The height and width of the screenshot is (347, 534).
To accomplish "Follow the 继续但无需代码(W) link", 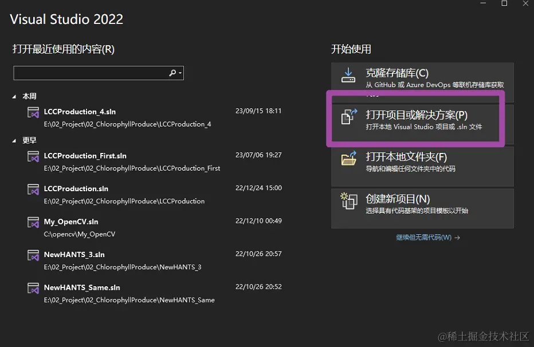I will tap(428, 238).
